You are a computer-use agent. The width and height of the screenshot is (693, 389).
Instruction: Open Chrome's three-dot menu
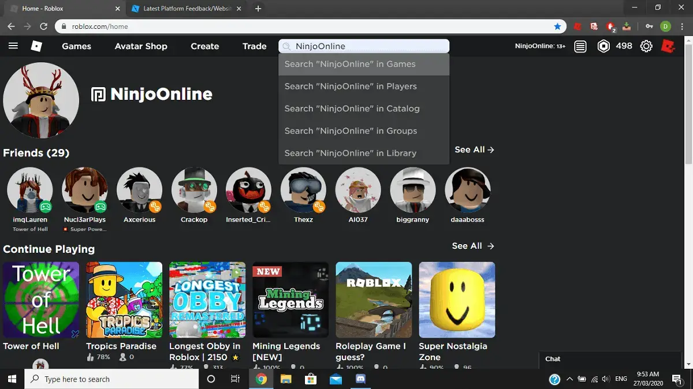coord(683,26)
